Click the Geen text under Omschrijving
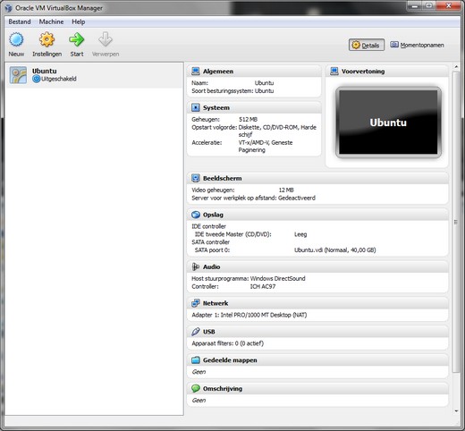The width and height of the screenshot is (465, 431). point(199,400)
